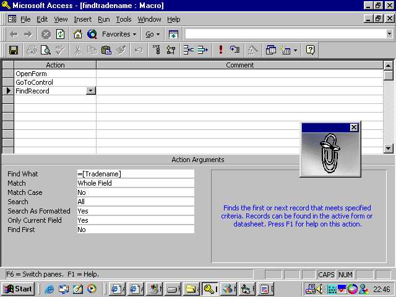Viewport: 396px width, 297px height.
Task: Click the Refresh icon on Web toolbar
Action: (x=61, y=34)
